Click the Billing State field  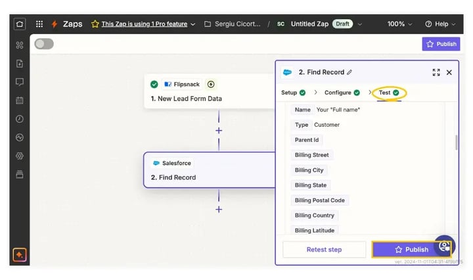[x=310, y=185]
